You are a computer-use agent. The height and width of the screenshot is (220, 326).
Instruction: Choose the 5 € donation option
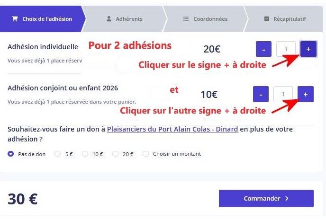pos(58,154)
